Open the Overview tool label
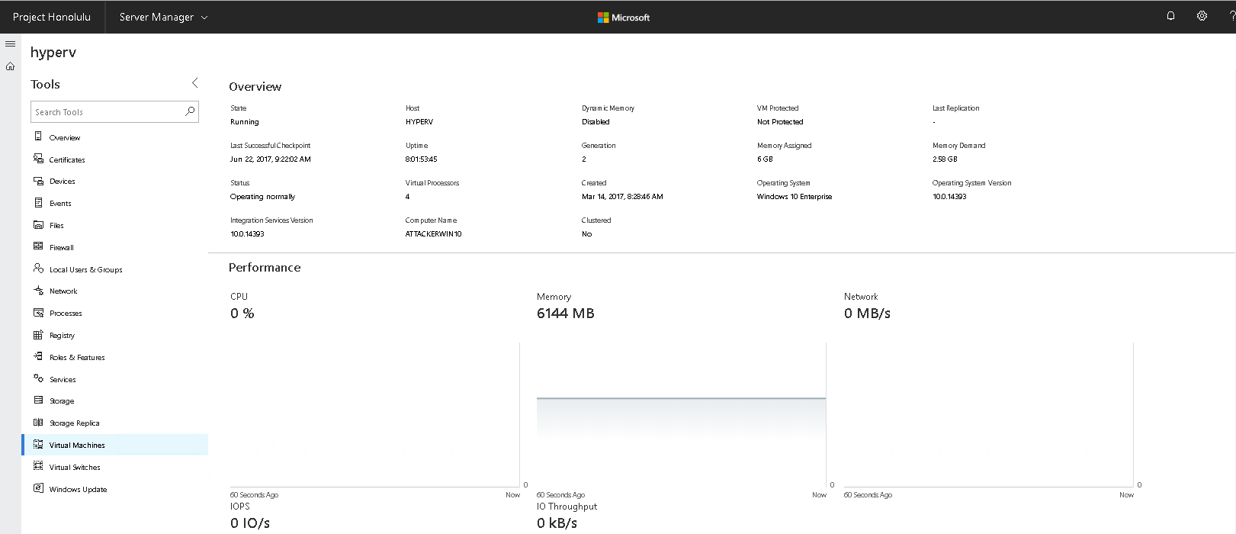This screenshot has width=1236, height=534. pos(65,138)
